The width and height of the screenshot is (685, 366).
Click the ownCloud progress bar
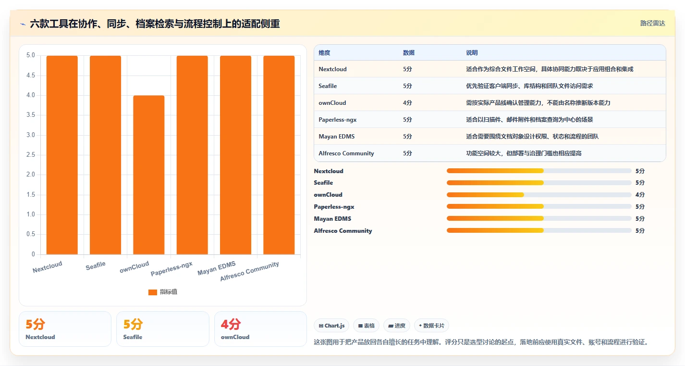coord(539,195)
